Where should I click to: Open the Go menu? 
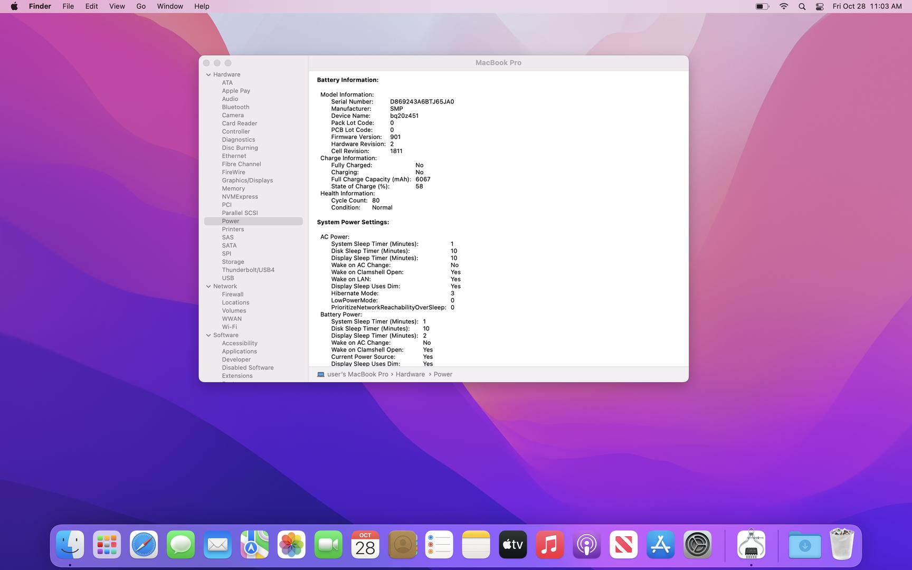click(x=141, y=6)
